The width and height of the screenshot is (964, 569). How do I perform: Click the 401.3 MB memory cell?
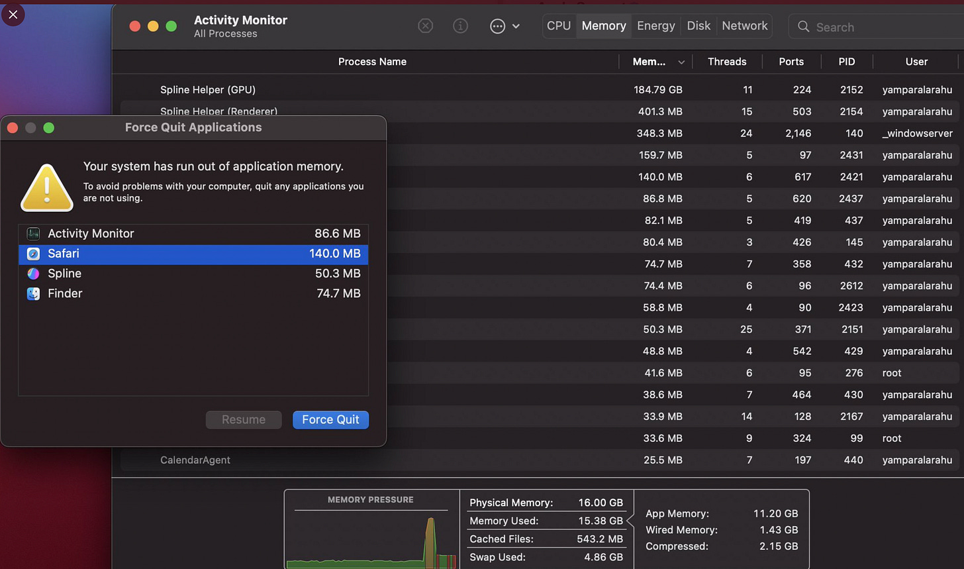pyautogui.click(x=660, y=111)
